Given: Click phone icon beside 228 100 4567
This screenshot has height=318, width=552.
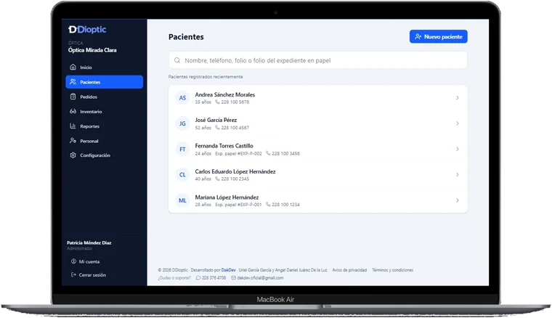Looking at the screenshot, I should click(218, 128).
